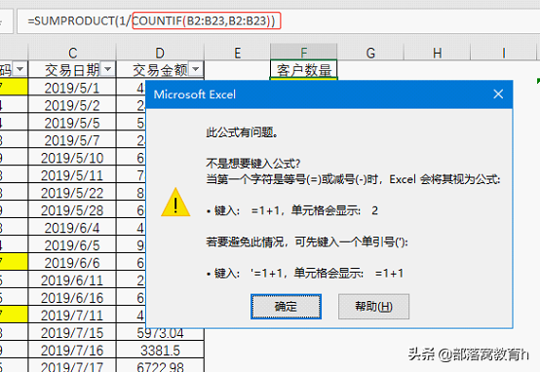Image resolution: width=540 pixels, height=372 pixels.
Task: Select the cell with date 2019/7/11
Action: pos(72,315)
